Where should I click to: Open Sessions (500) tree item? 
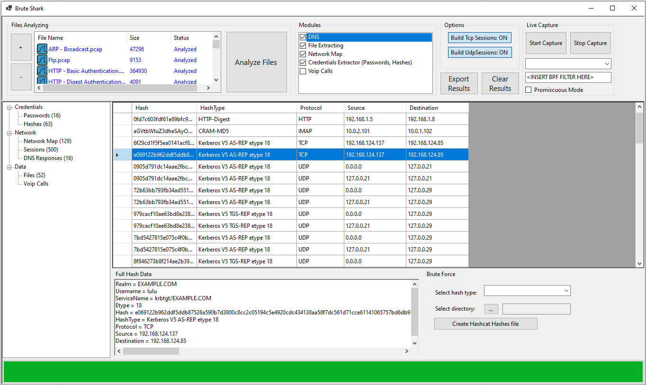[x=41, y=150]
